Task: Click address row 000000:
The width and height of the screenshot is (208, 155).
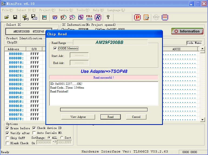Action: click(x=16, y=54)
